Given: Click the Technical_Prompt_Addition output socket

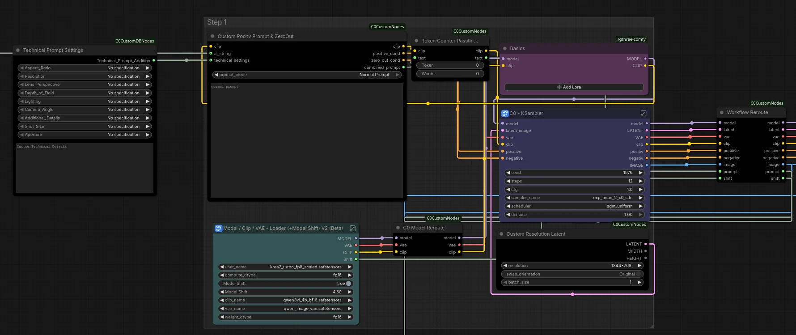Looking at the screenshot, I should click(154, 60).
